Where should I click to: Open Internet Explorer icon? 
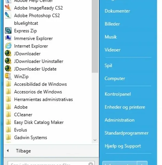(x=8, y=46)
